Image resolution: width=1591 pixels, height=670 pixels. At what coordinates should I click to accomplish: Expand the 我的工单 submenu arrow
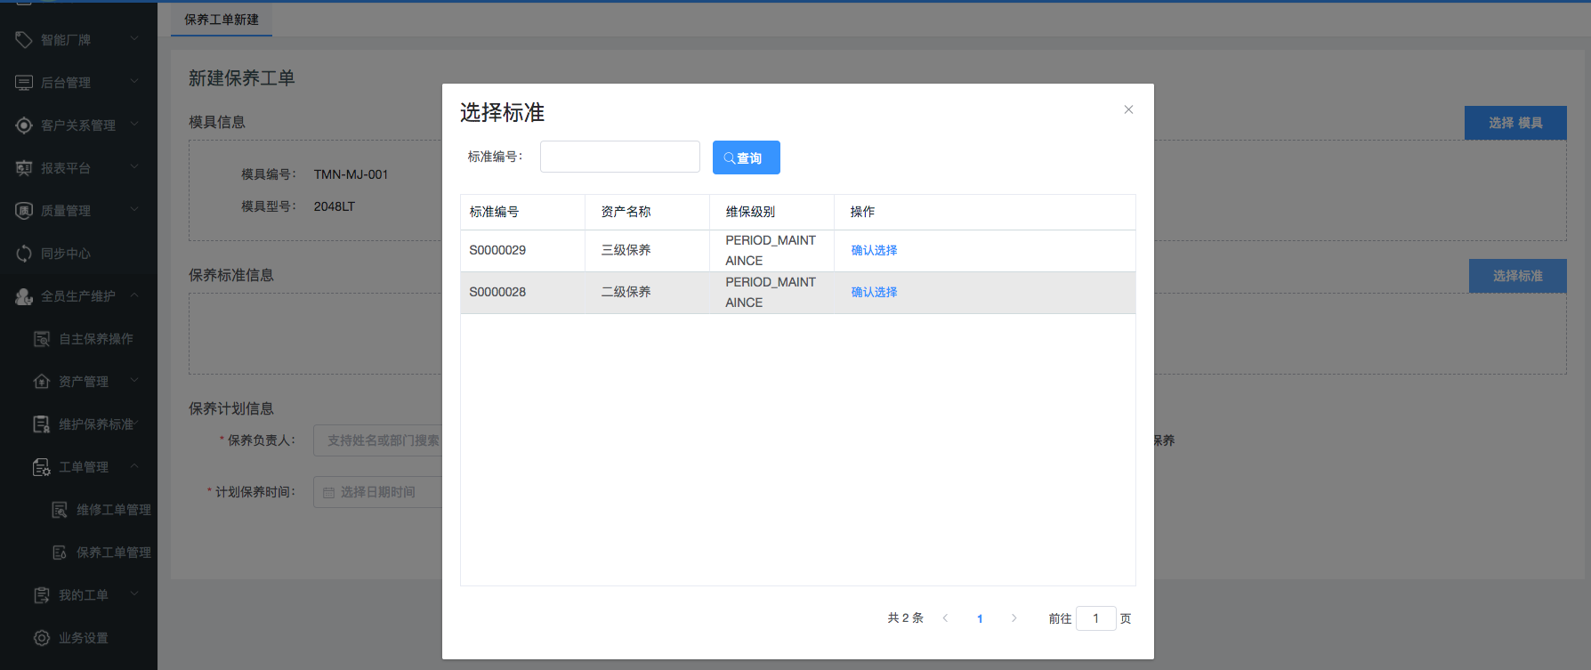coord(134,593)
